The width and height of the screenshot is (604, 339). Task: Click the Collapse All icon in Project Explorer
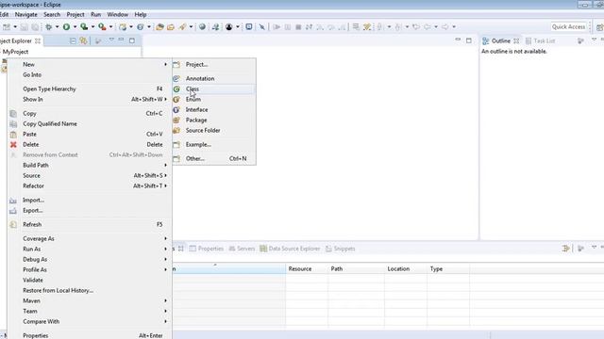click(73, 40)
